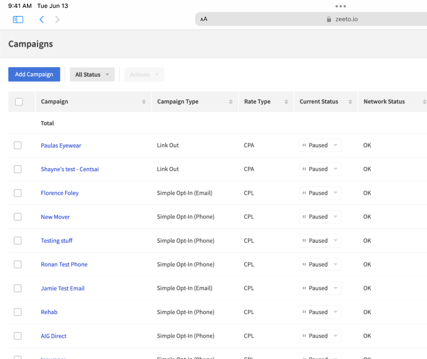Image resolution: width=427 pixels, height=359 pixels.
Task: Open the New Mover campaign link
Action: 55,217
